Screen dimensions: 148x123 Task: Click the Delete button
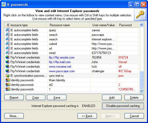click(134, 98)
